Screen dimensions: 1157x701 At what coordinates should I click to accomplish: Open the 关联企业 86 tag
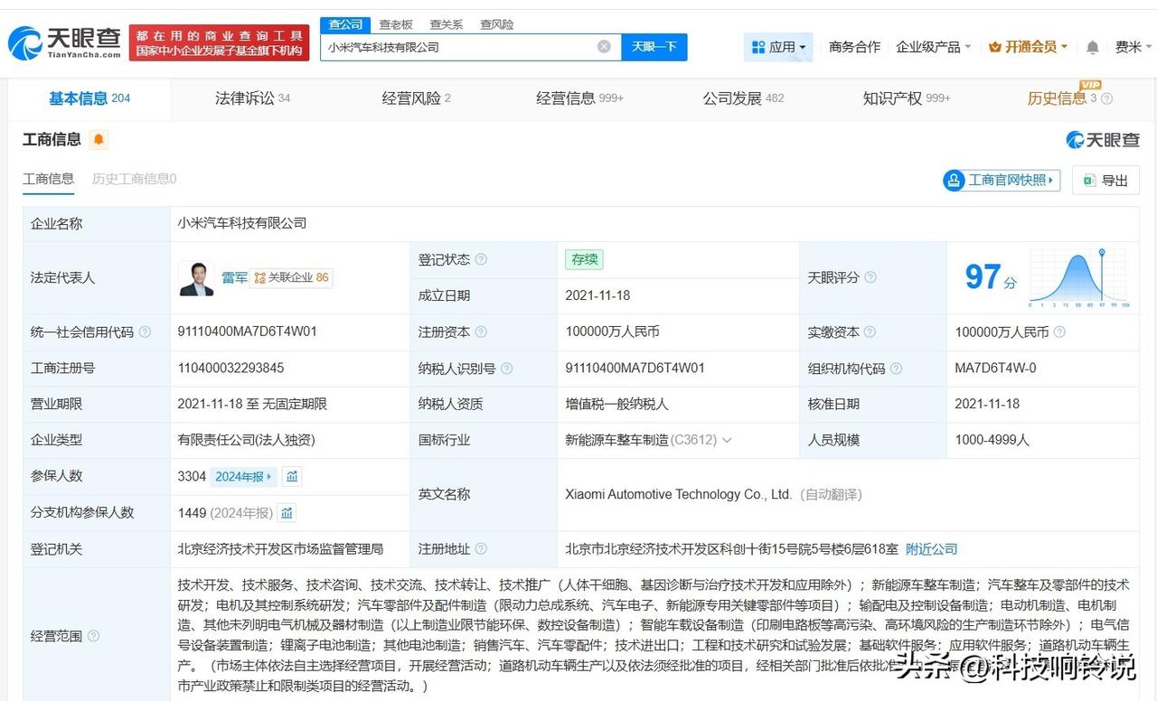coord(291,278)
